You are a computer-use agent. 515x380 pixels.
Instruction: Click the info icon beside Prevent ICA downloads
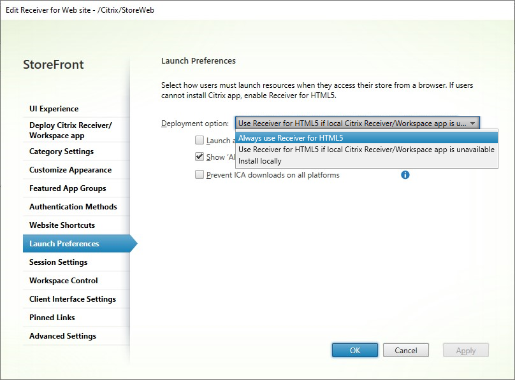coord(405,174)
